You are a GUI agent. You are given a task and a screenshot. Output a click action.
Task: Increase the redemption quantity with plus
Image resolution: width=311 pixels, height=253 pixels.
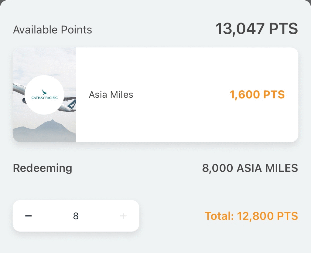(x=123, y=216)
